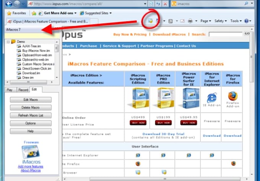Open the iMacros toolbar icon
The width and height of the screenshot is (260, 181).
pyautogui.click(x=150, y=21)
